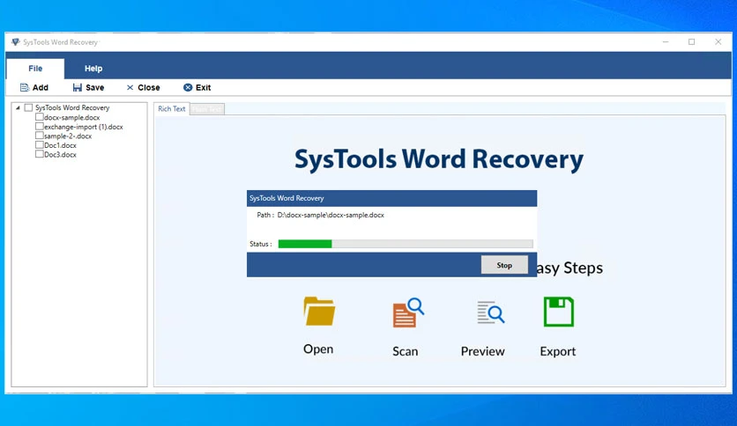Click the Scan step label
The height and width of the screenshot is (426, 737).
[x=406, y=351]
